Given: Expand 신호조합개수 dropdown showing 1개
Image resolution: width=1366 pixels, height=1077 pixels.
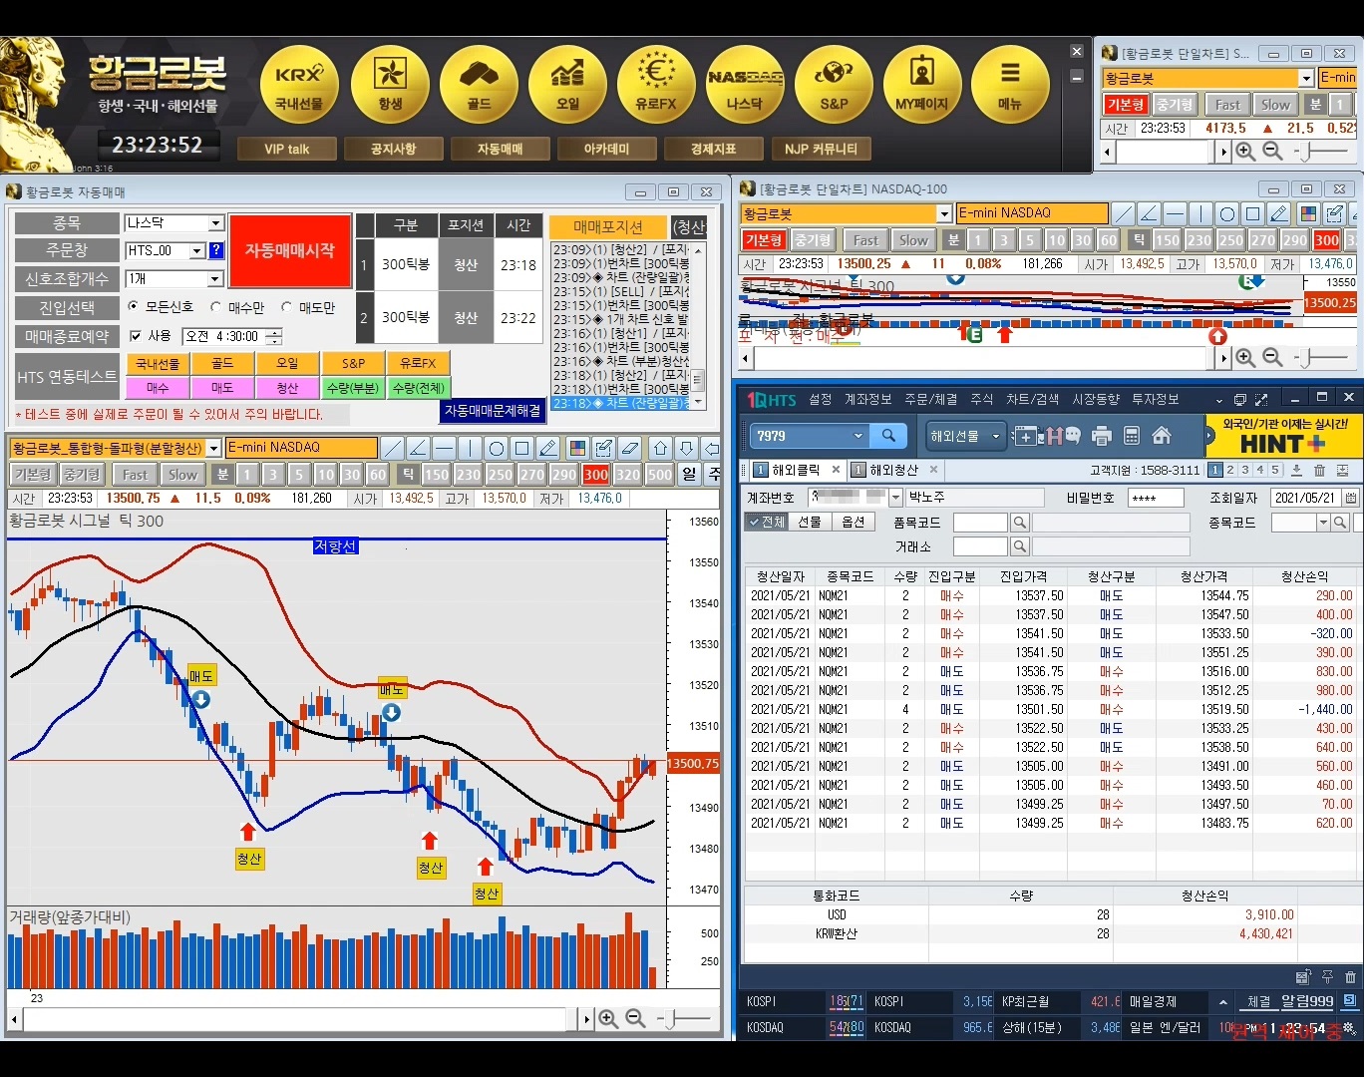Looking at the screenshot, I should pyautogui.click(x=215, y=279).
